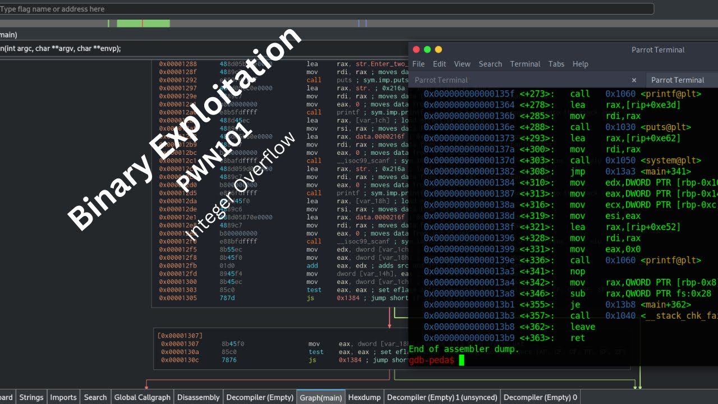Screen dimensions: 718x404
Task: Switch to second Parrot Terminal tab
Action: click(x=678, y=80)
